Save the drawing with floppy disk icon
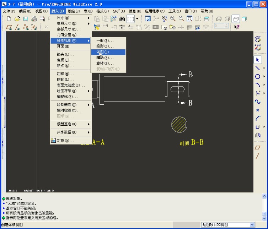Image resolution: width=268 pixels, height=229 pixels. point(26,18)
